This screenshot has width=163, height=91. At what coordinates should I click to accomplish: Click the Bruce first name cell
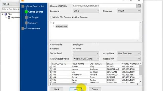tap(80, 77)
